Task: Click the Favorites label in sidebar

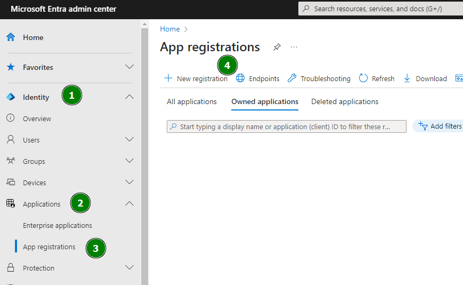Action: pos(38,67)
